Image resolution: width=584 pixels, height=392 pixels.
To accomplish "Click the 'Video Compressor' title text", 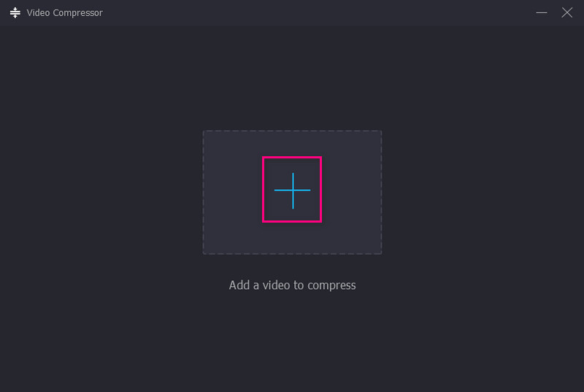I will coord(64,12).
